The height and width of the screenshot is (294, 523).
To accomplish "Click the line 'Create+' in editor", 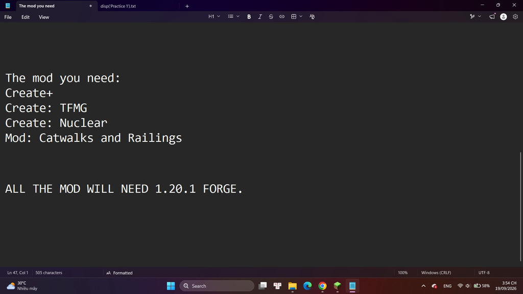I will point(29,93).
